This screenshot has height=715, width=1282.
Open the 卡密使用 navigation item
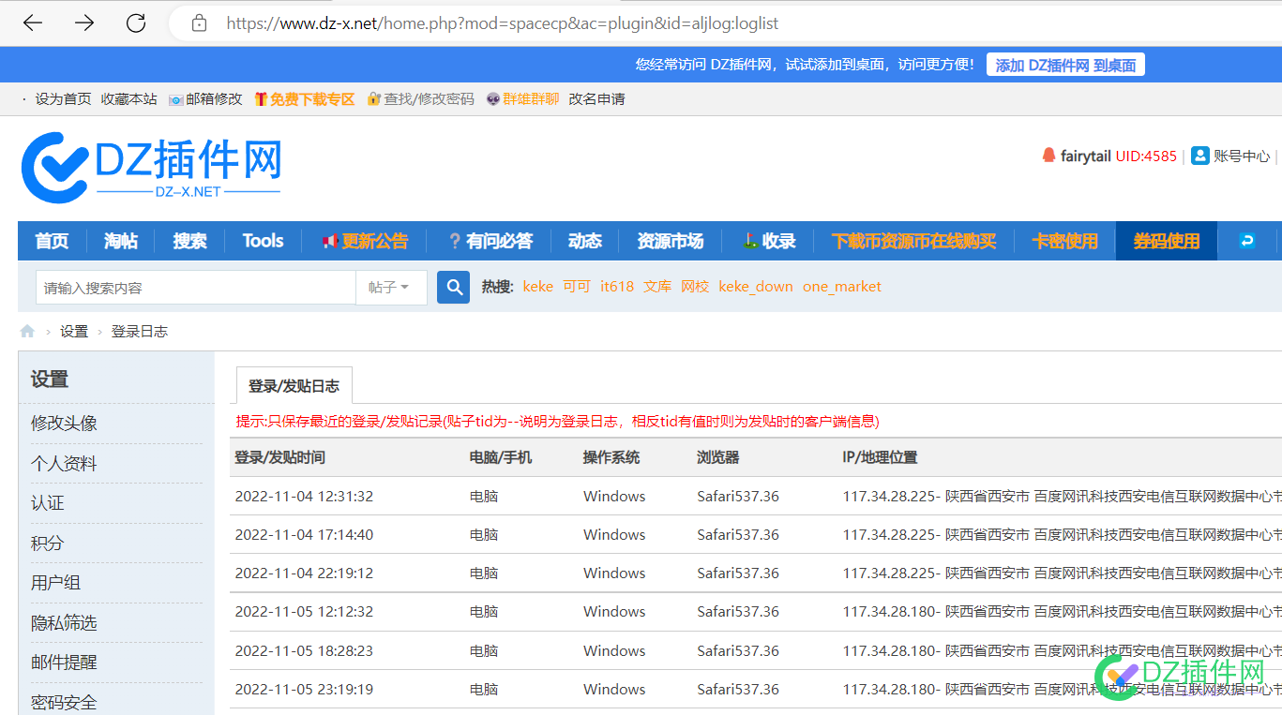click(x=1064, y=241)
